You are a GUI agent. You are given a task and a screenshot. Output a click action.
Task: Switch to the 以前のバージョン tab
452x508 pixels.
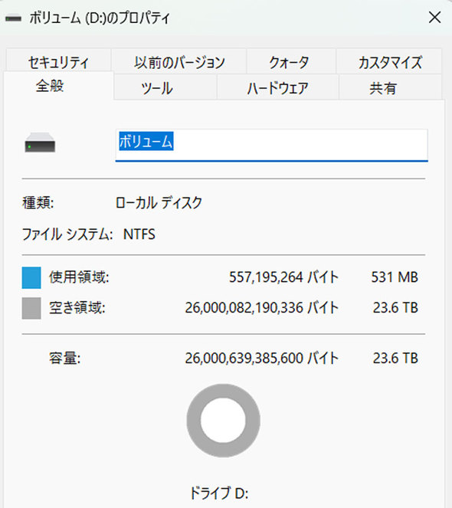coord(179,62)
